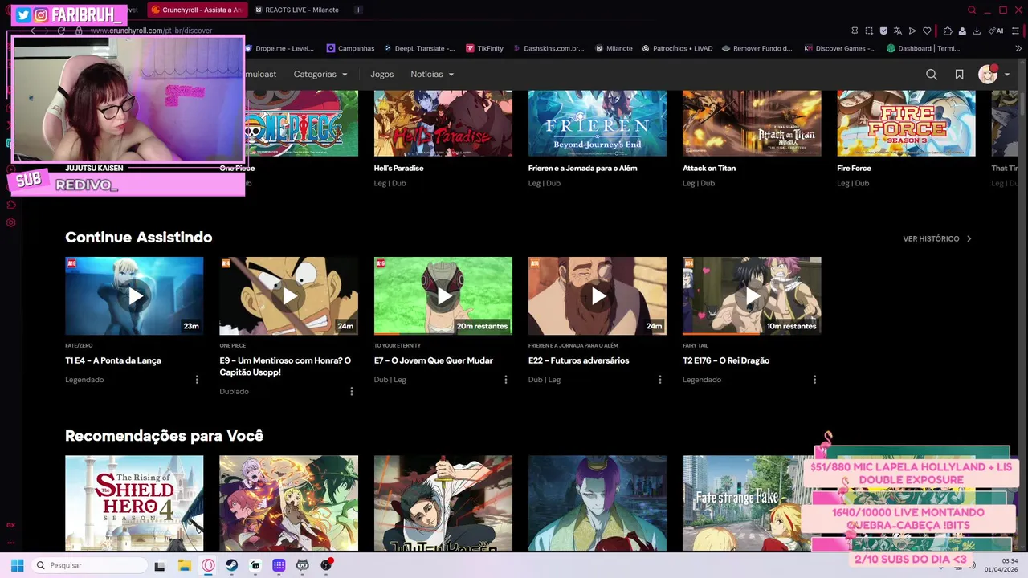Open options menu for Frieren episode

660,380
